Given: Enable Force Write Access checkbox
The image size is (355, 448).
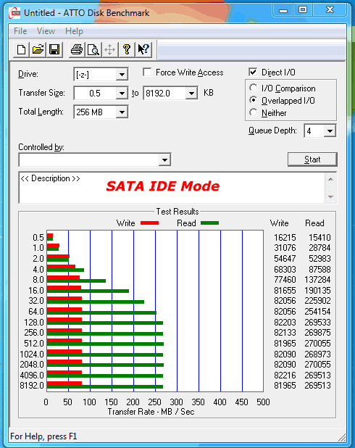Looking at the screenshot, I should [147, 72].
